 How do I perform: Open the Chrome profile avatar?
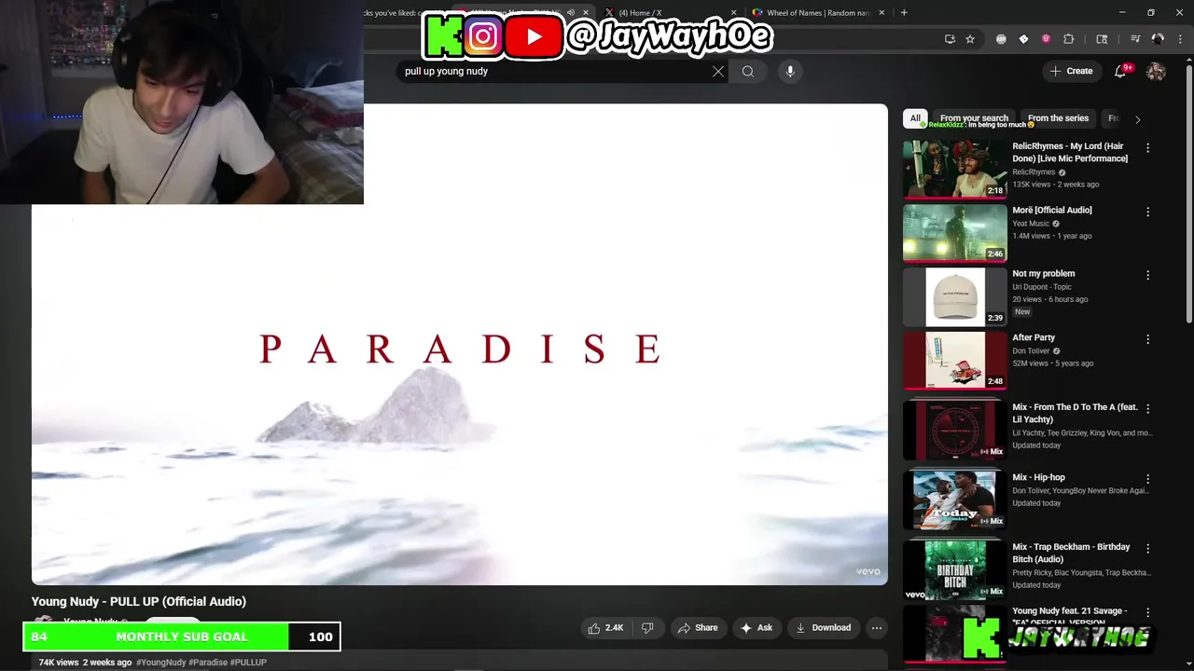pos(1158,39)
